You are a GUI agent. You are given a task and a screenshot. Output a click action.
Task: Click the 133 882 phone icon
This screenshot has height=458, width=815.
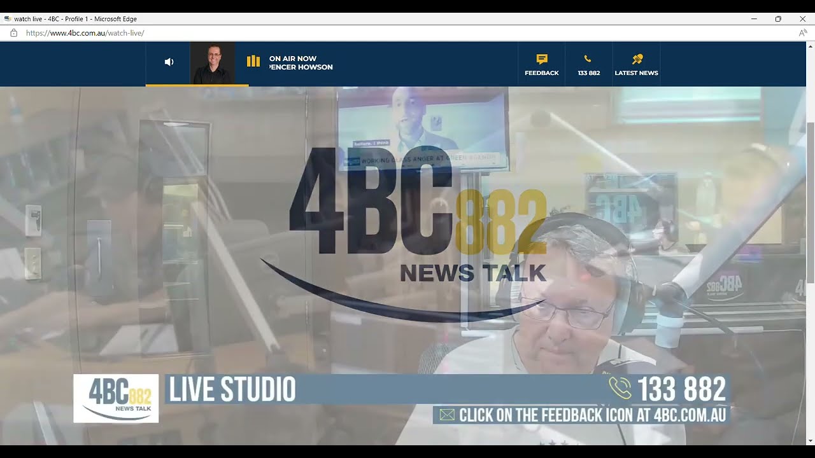coord(588,59)
